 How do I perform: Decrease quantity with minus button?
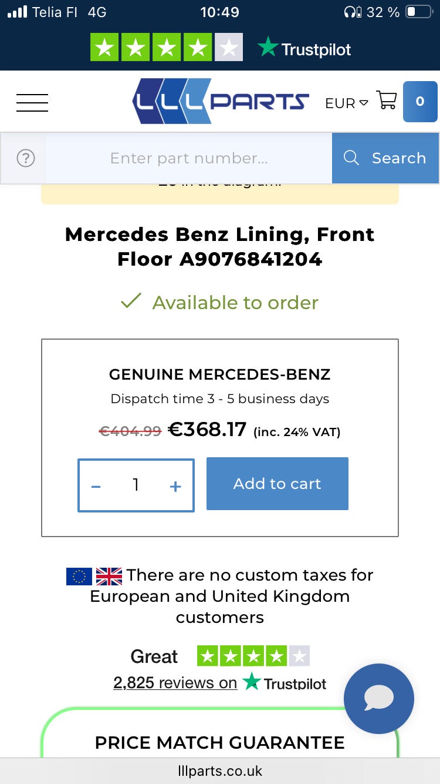[96, 486]
